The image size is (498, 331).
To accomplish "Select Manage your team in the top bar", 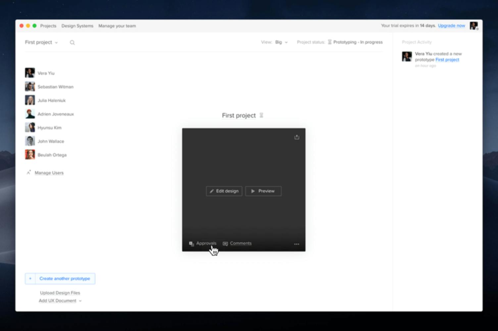I will coord(117,26).
